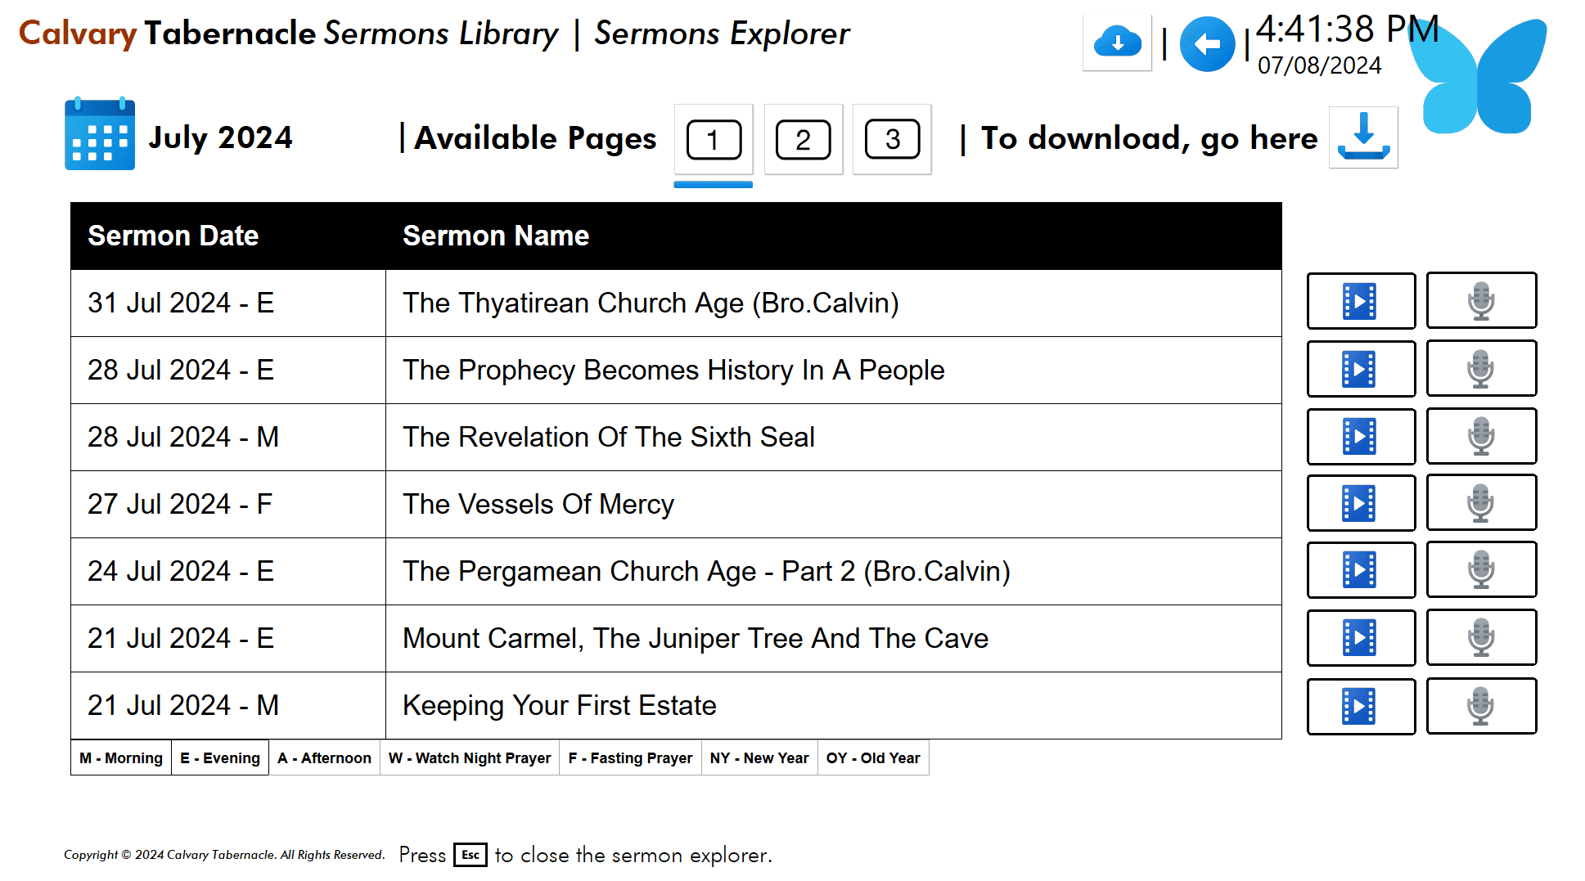Click the Esc key button

(471, 855)
